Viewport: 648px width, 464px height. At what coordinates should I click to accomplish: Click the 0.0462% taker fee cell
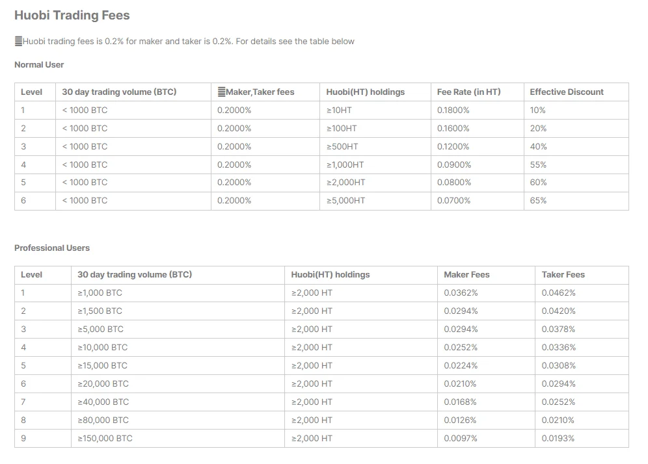point(558,293)
